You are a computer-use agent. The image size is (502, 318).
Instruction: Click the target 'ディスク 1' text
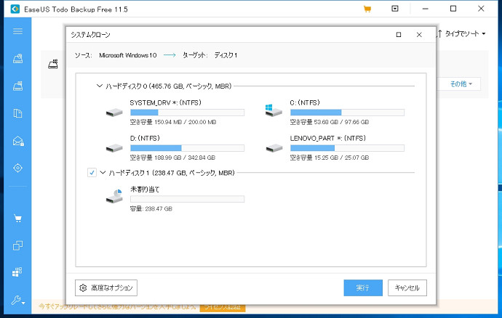click(x=226, y=55)
